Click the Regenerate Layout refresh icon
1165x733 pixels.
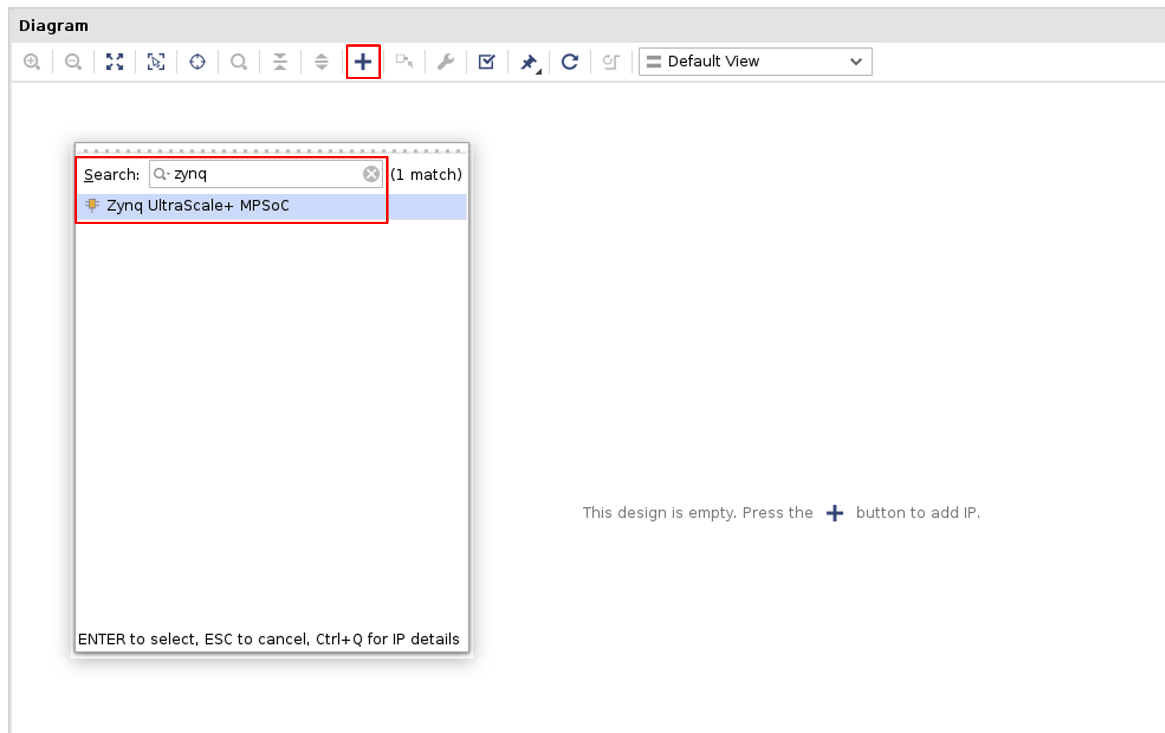coord(569,61)
